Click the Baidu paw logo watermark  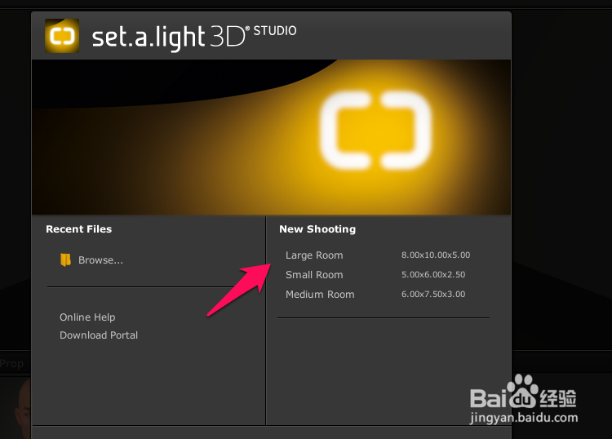click(523, 392)
